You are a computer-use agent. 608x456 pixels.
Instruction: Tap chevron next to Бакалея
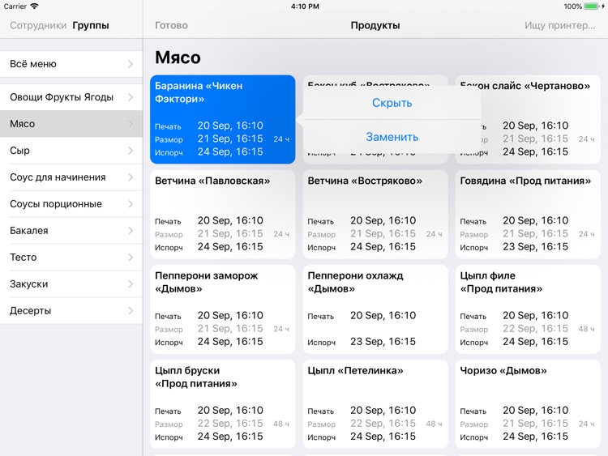tap(131, 231)
